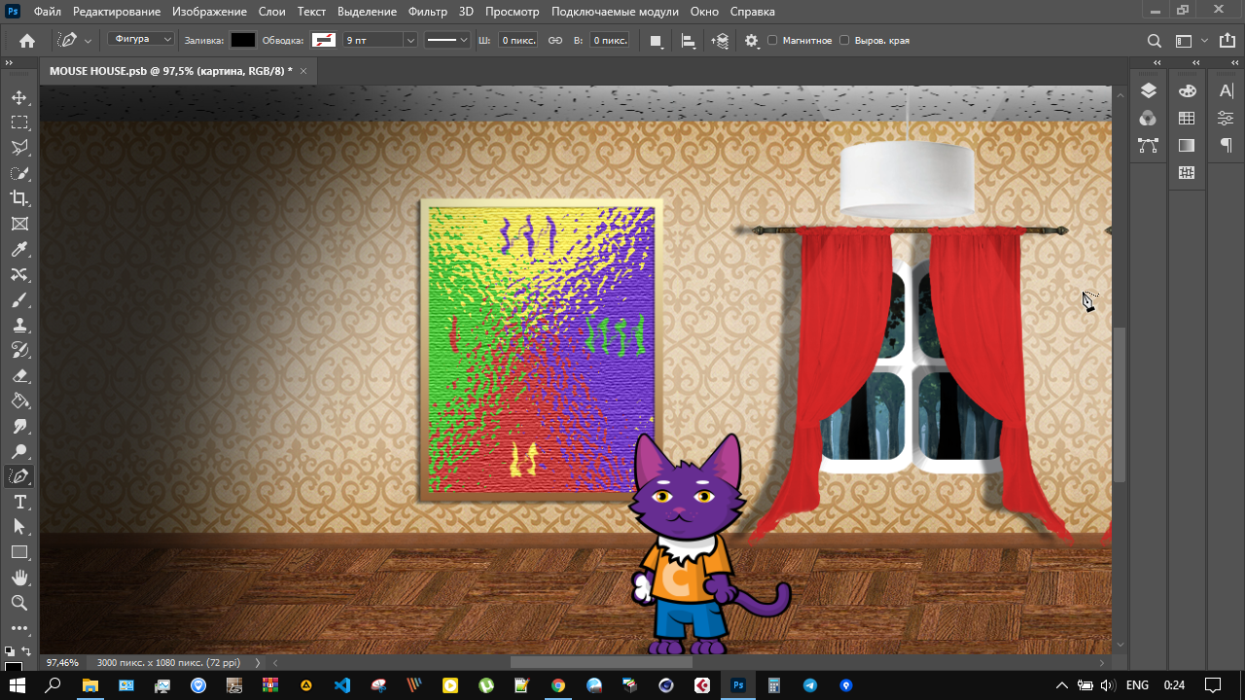Image resolution: width=1245 pixels, height=700 pixels.
Task: Click the black Заливка fill swatch
Action: (242, 41)
